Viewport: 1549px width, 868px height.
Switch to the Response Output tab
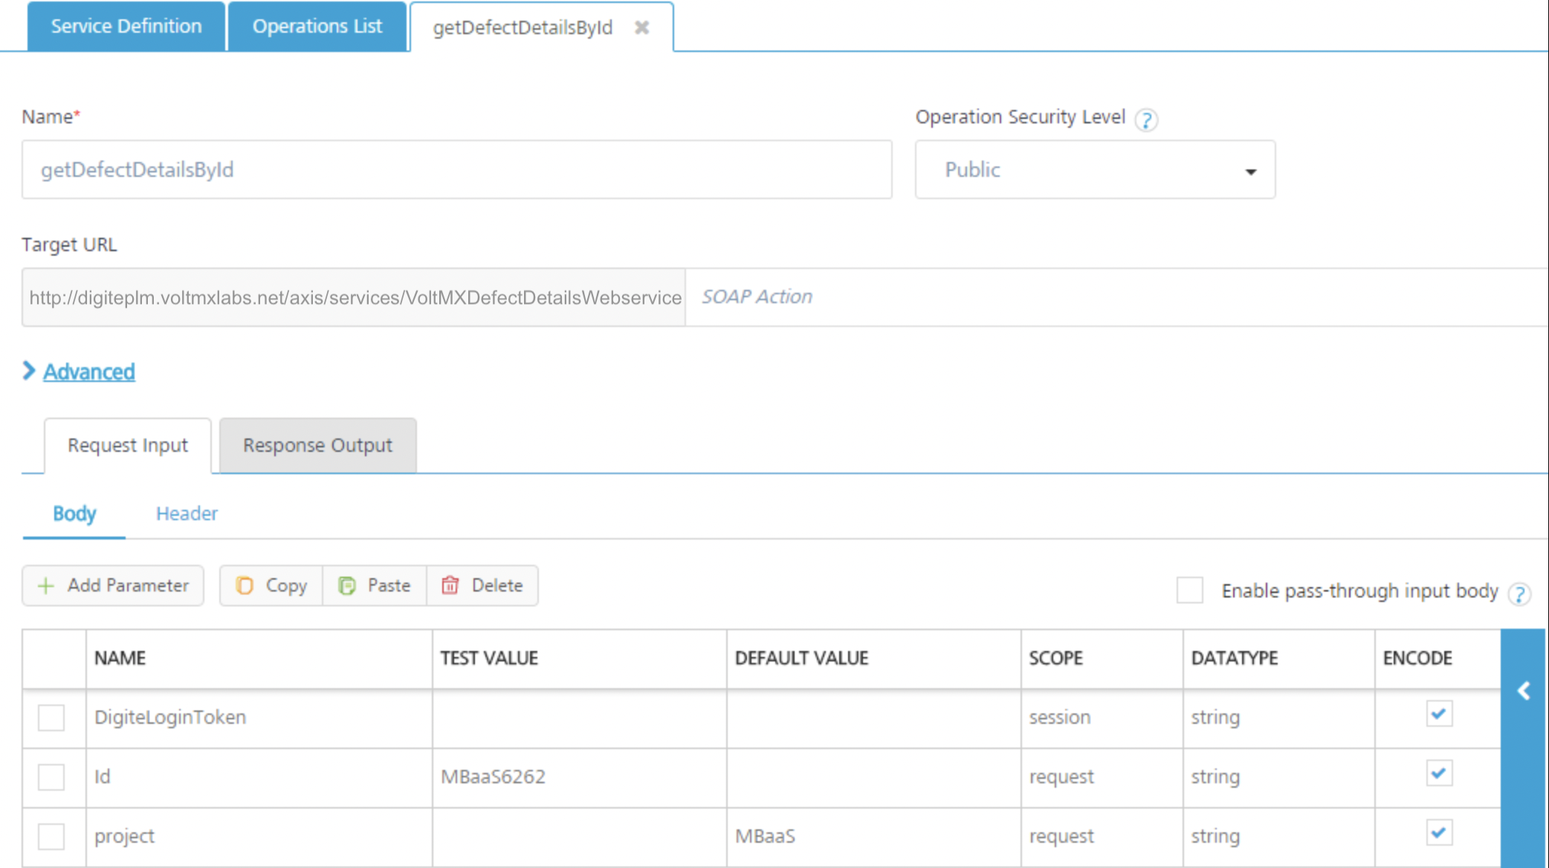point(317,445)
